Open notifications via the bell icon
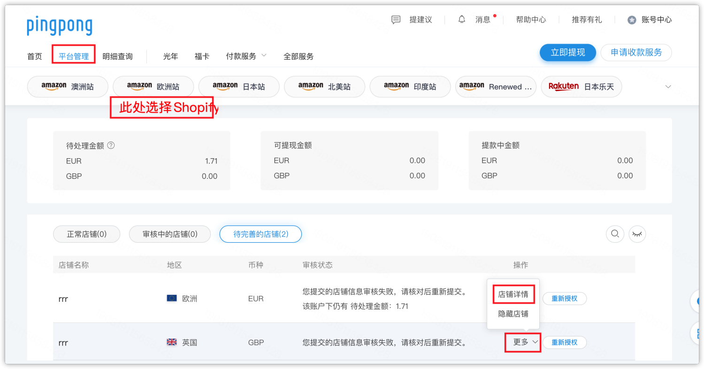The height and width of the screenshot is (369, 704). pyautogui.click(x=462, y=20)
